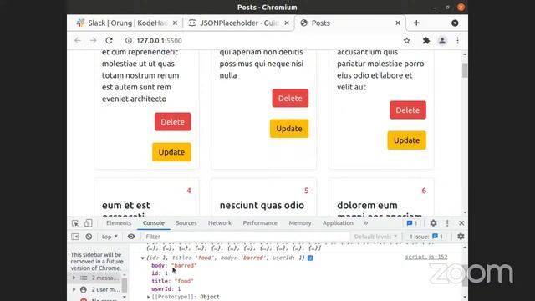Open the tab search circle icon
Screen dimensions: 535x301
pos(455,23)
